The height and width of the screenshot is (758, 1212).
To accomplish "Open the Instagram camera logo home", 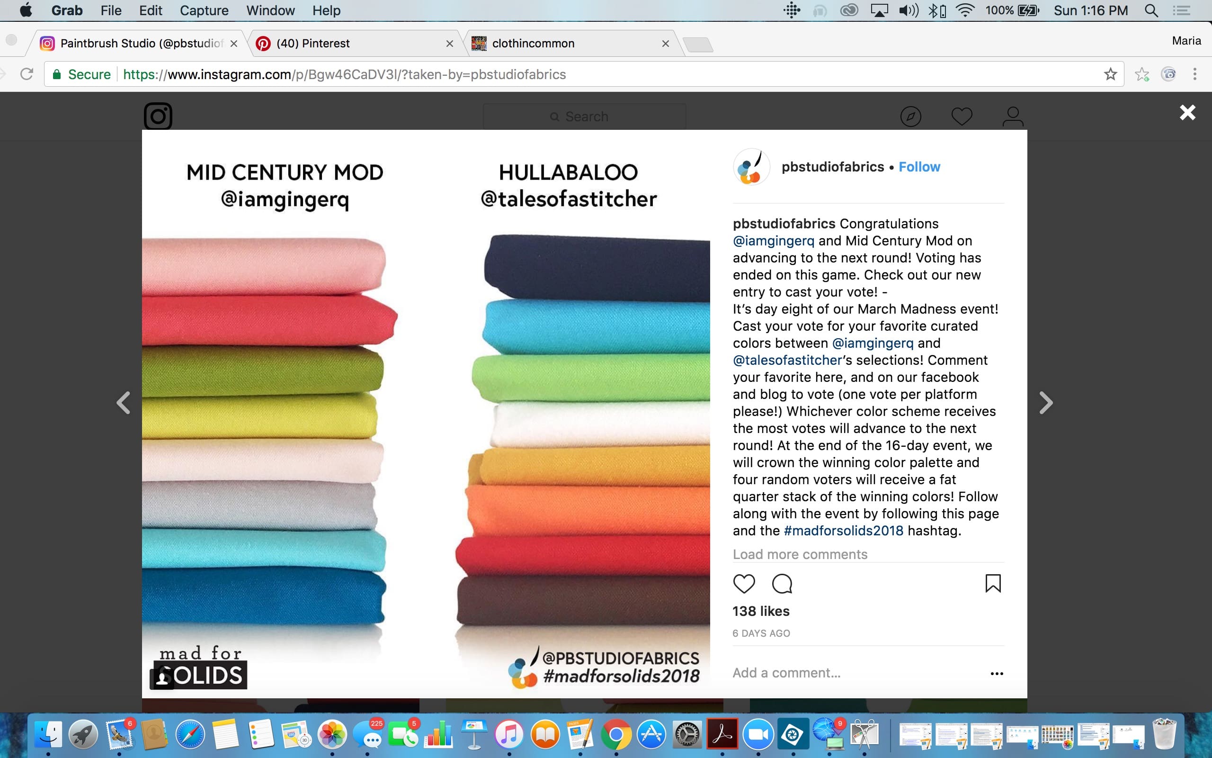I will (x=158, y=117).
